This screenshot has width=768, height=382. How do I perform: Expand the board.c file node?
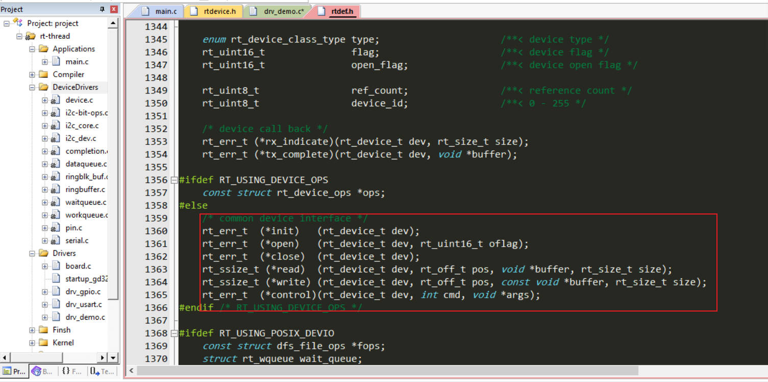[x=45, y=266]
